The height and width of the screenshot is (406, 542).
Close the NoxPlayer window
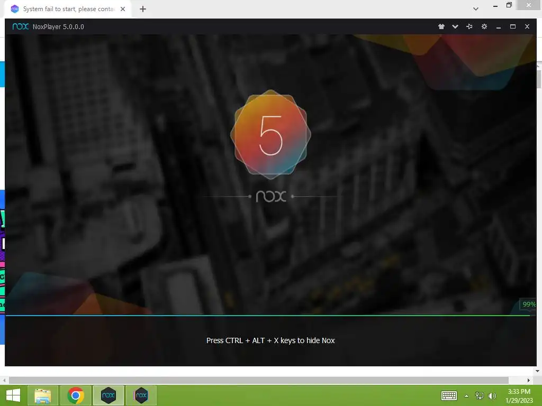point(527,26)
